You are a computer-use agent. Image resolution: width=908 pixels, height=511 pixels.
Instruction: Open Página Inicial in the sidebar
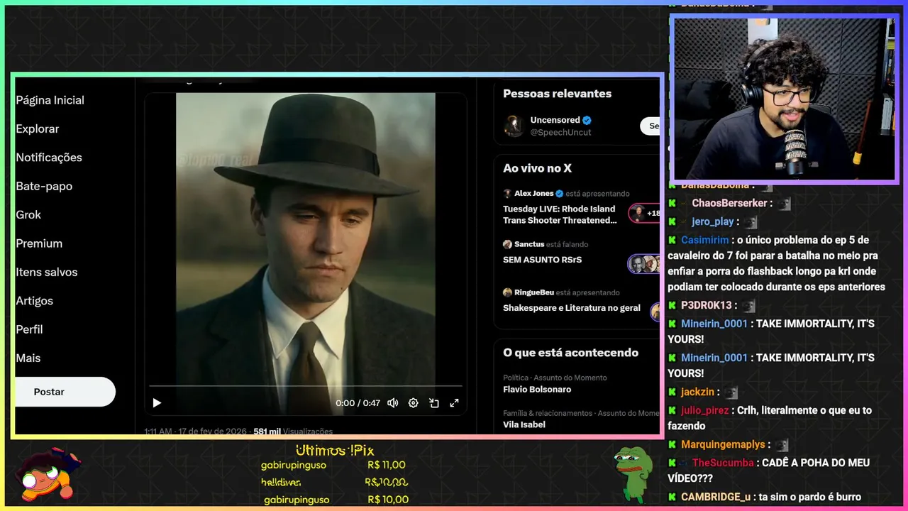pyautogui.click(x=50, y=100)
